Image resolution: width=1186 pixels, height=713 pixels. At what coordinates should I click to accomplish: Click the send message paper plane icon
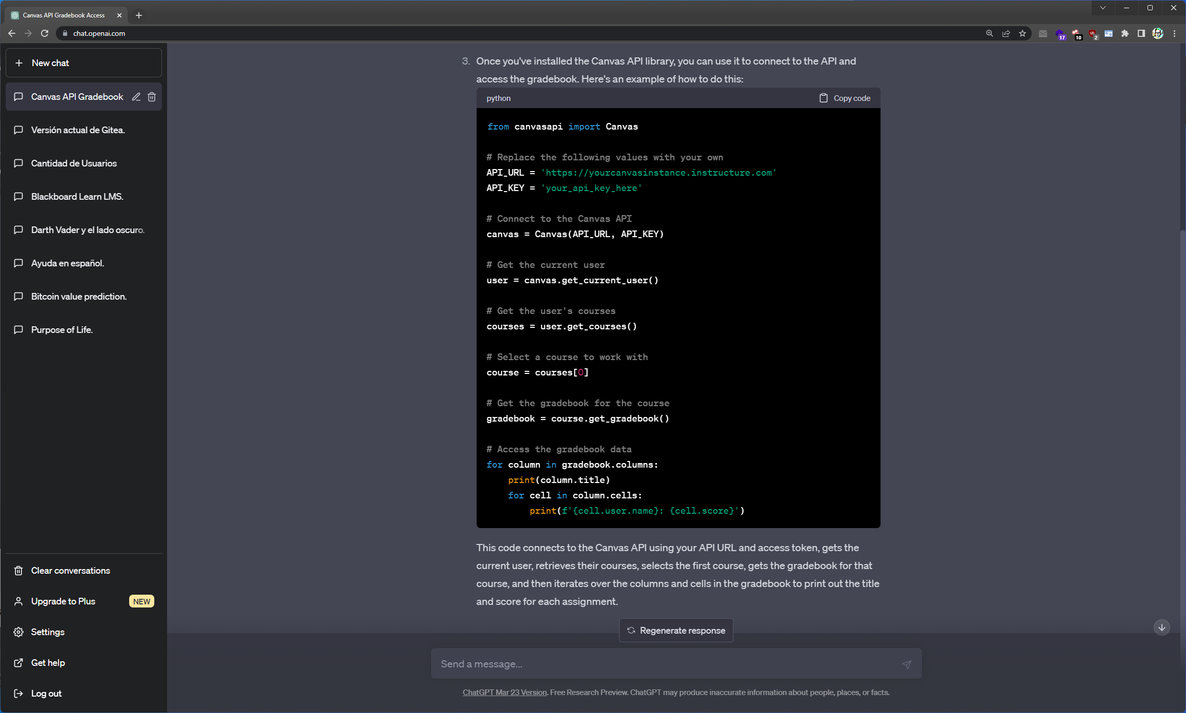click(906, 664)
